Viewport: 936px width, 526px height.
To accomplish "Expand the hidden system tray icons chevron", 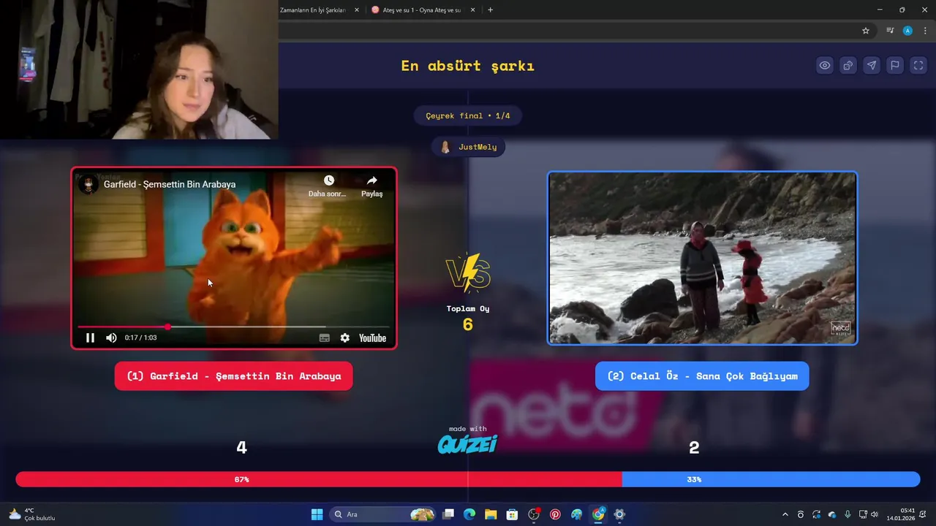I will click(785, 514).
